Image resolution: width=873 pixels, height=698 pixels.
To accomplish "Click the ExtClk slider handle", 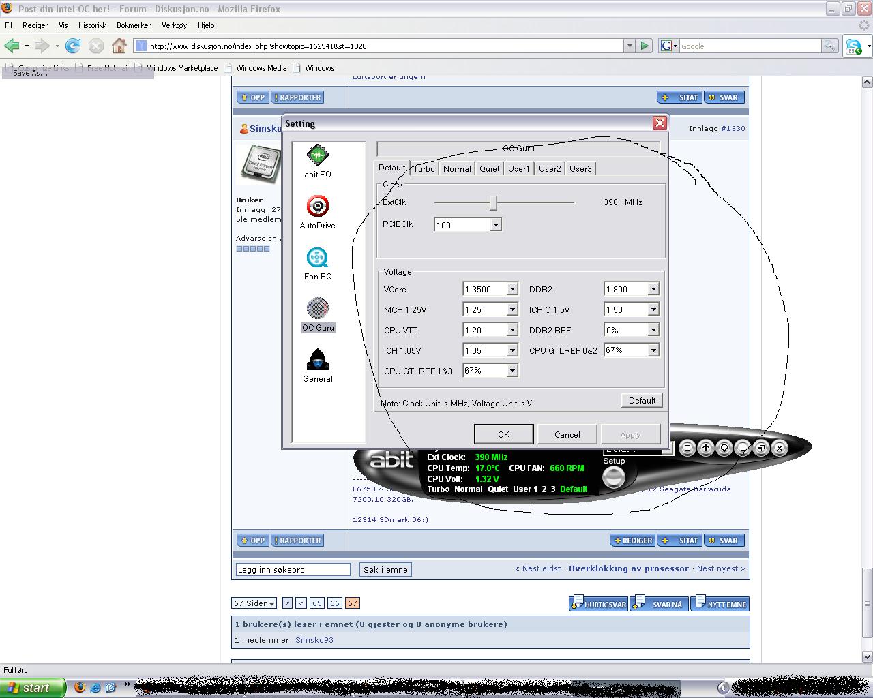I will coord(493,202).
